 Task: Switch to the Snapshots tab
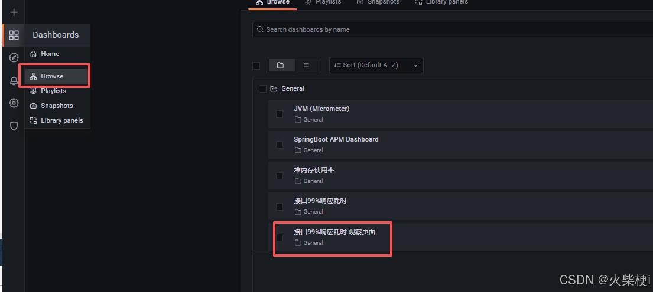[378, 2]
